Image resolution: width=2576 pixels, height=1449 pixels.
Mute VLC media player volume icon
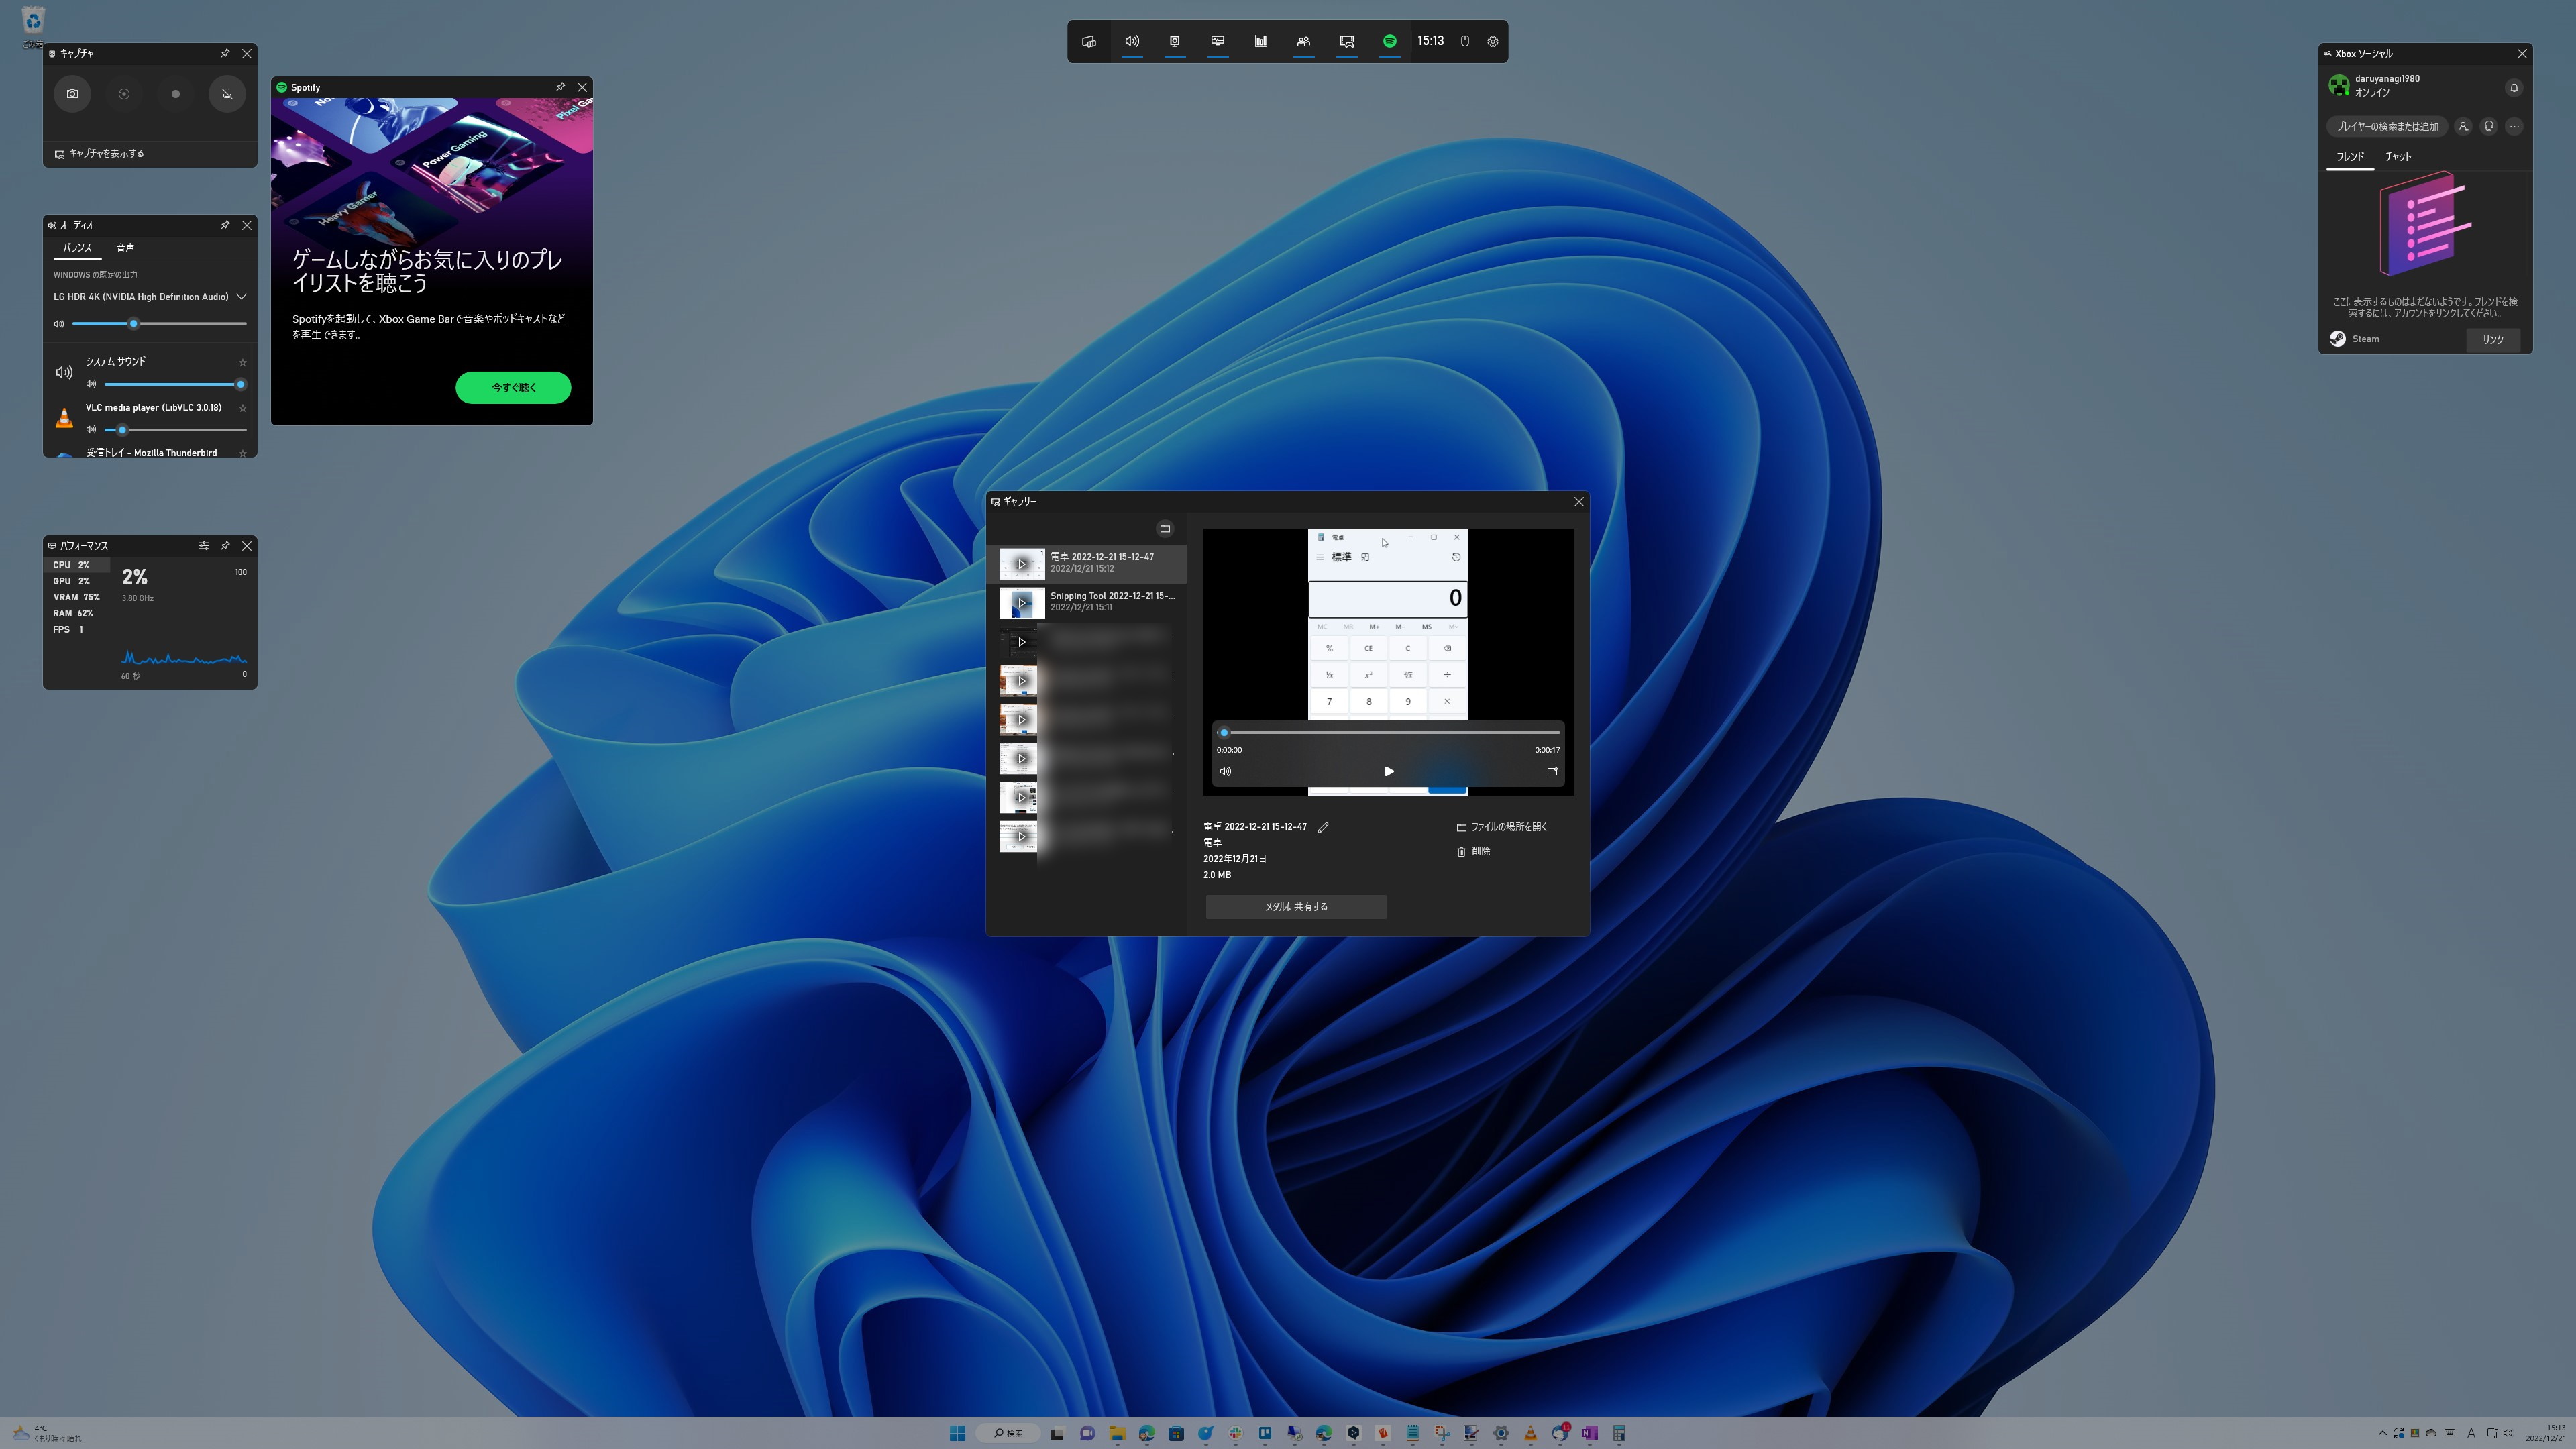pos(91,430)
